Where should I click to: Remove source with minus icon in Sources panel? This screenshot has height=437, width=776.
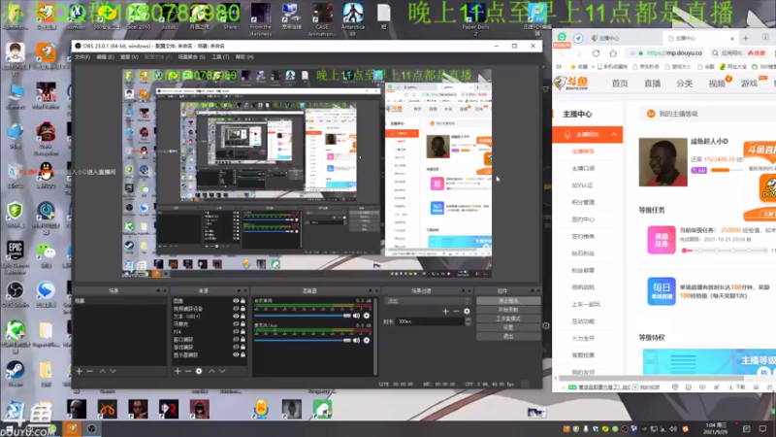188,371
